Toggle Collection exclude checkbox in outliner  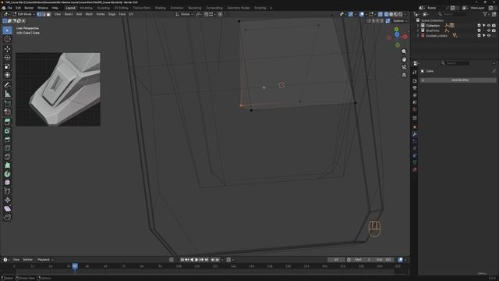pyautogui.click(x=479, y=26)
